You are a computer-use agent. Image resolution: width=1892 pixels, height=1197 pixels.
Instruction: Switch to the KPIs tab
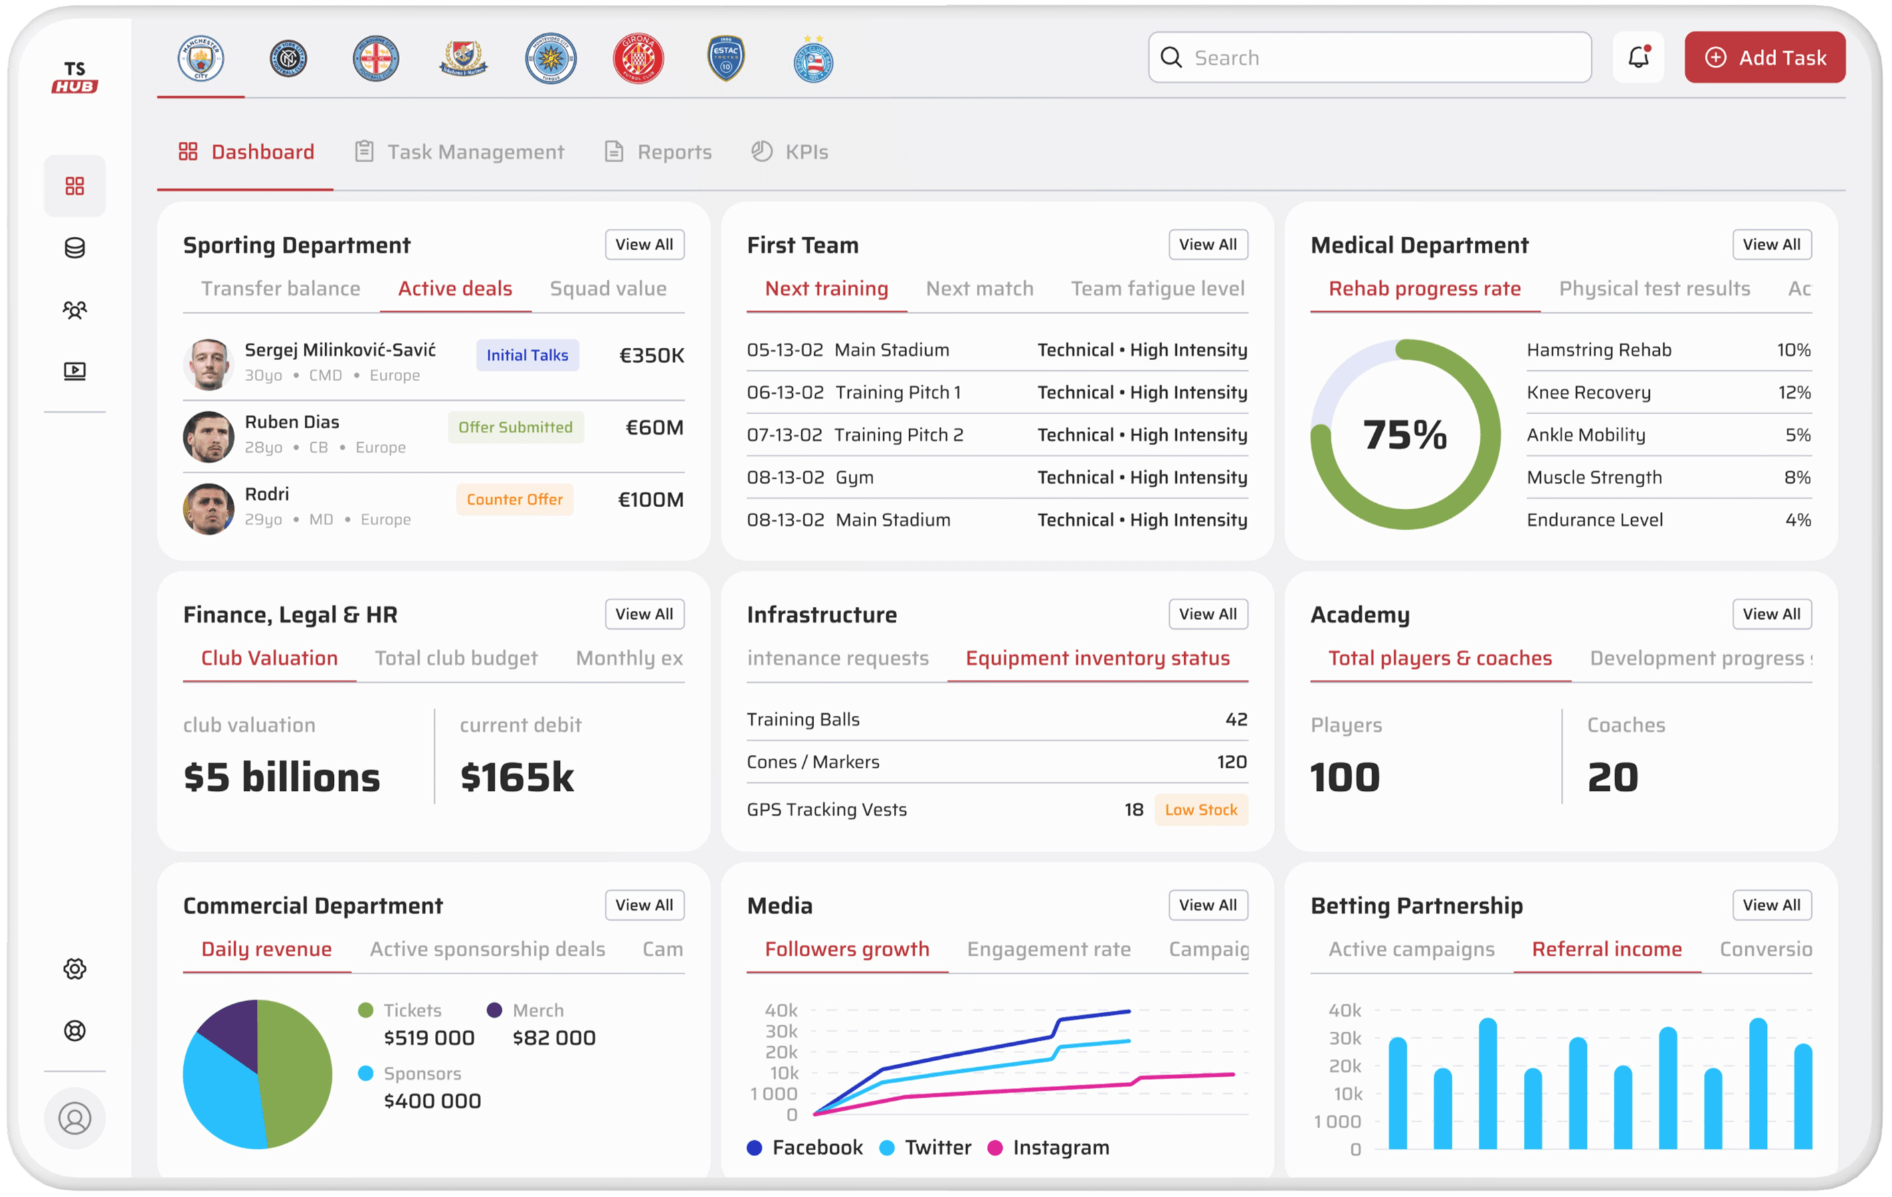point(789,152)
